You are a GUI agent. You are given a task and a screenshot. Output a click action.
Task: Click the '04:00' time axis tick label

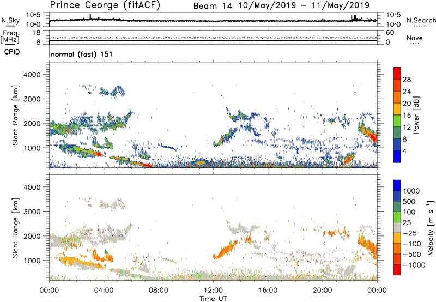tap(104, 291)
